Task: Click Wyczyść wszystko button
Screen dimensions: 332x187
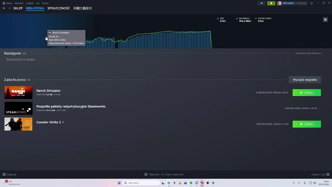Action: (305, 80)
